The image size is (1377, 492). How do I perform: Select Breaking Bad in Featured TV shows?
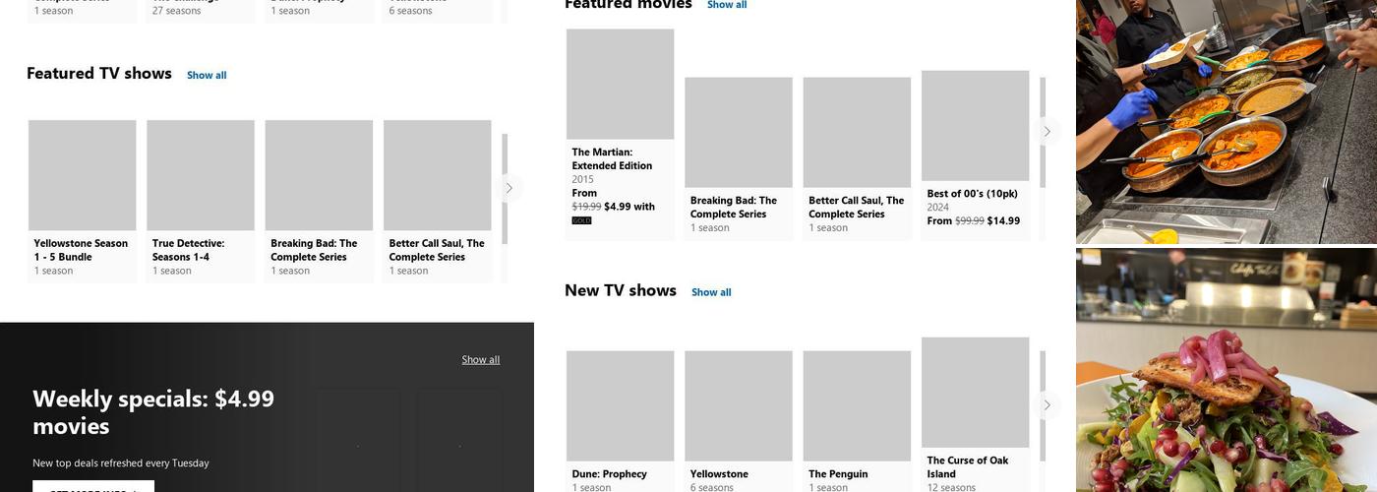tap(319, 176)
